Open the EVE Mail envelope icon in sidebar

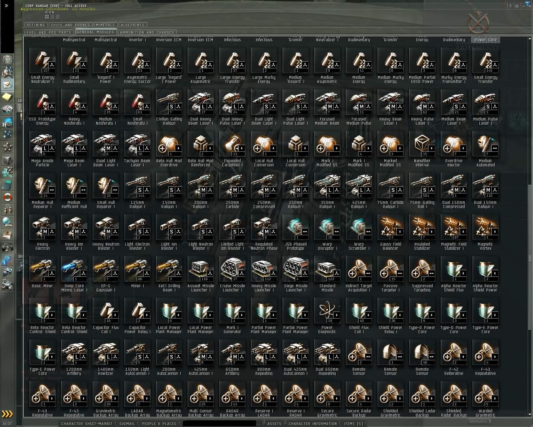click(x=7, y=85)
